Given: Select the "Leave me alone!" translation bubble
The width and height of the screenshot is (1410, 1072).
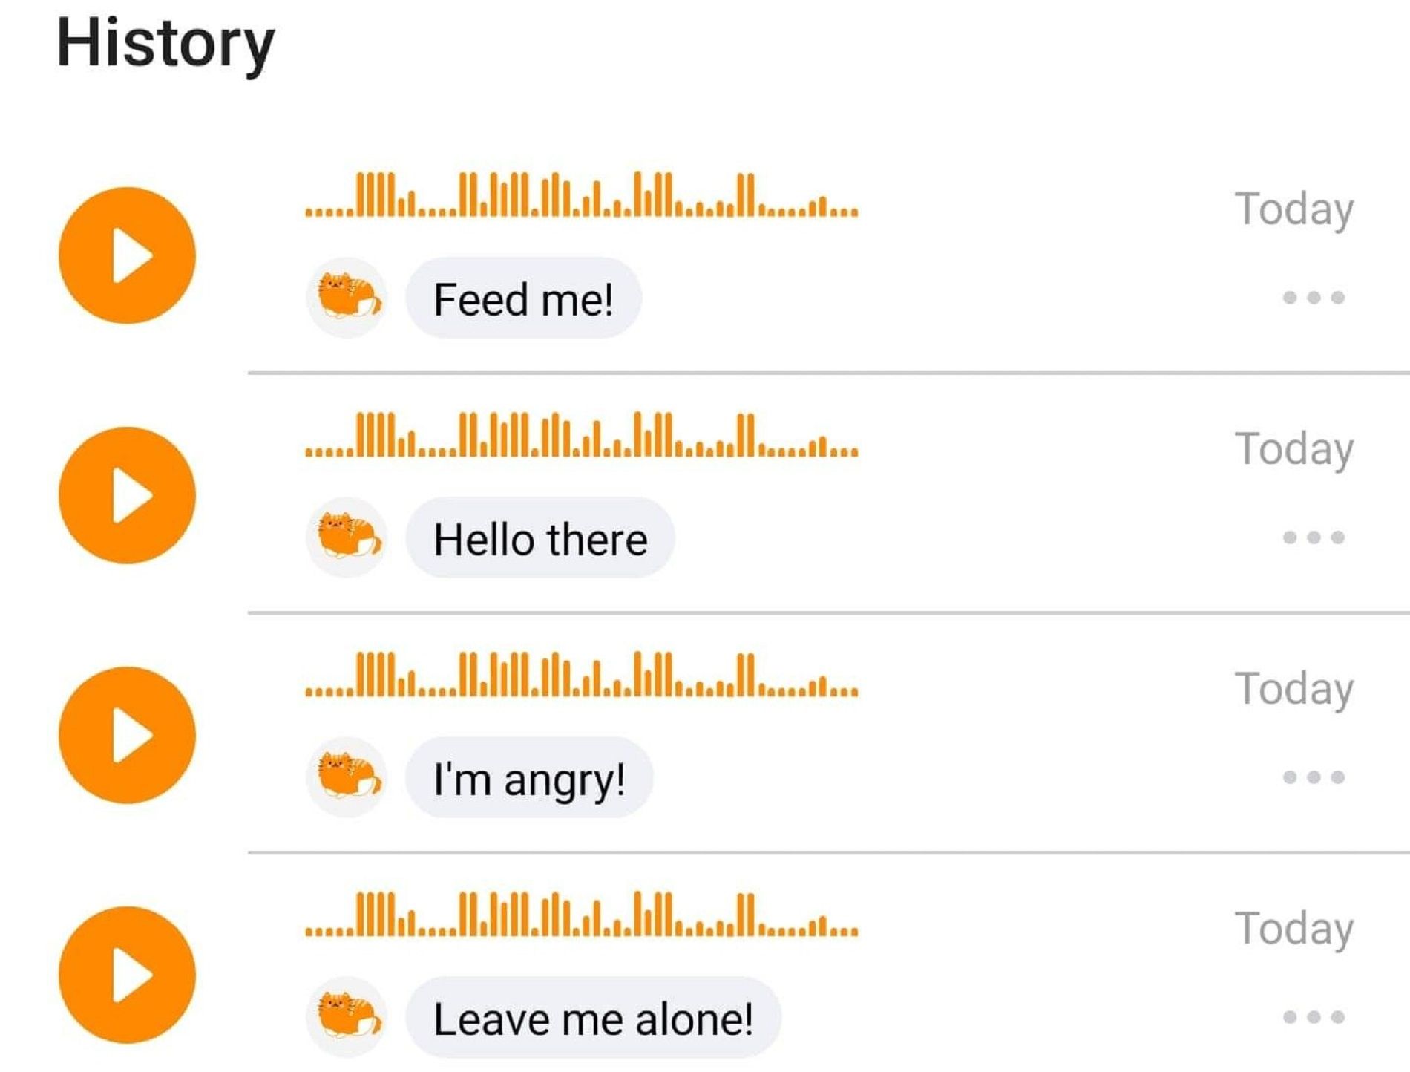Looking at the screenshot, I should click(x=593, y=1017).
